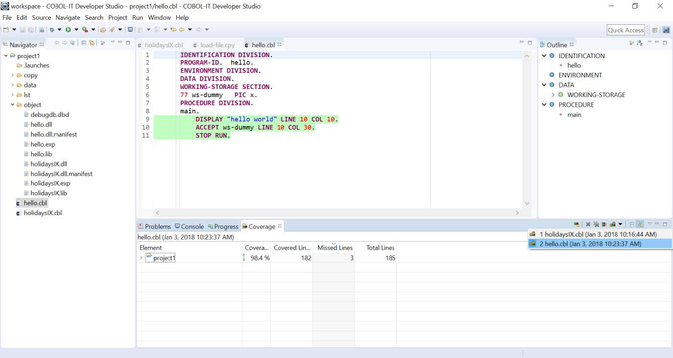Click Collapse All in the Navigator view

(84, 43)
